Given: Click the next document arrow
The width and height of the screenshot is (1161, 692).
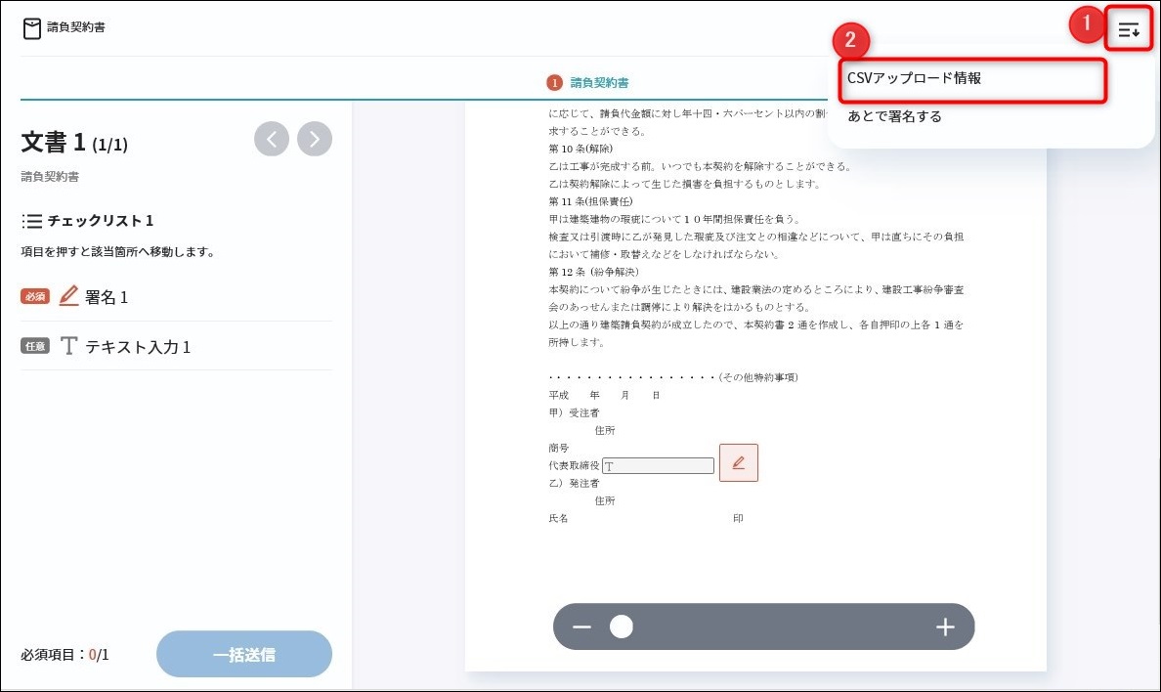Looking at the screenshot, I should [x=314, y=139].
